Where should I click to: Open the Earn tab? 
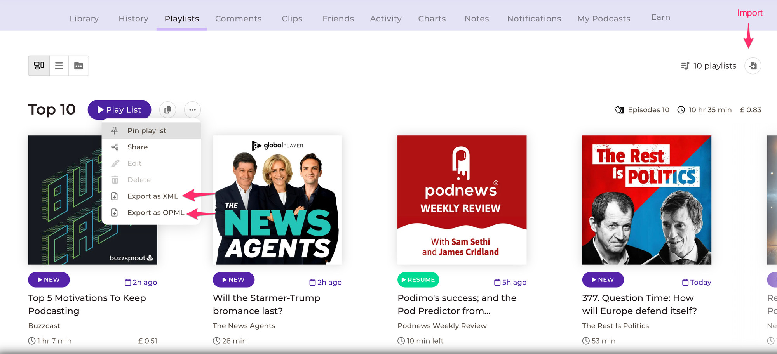(x=660, y=17)
